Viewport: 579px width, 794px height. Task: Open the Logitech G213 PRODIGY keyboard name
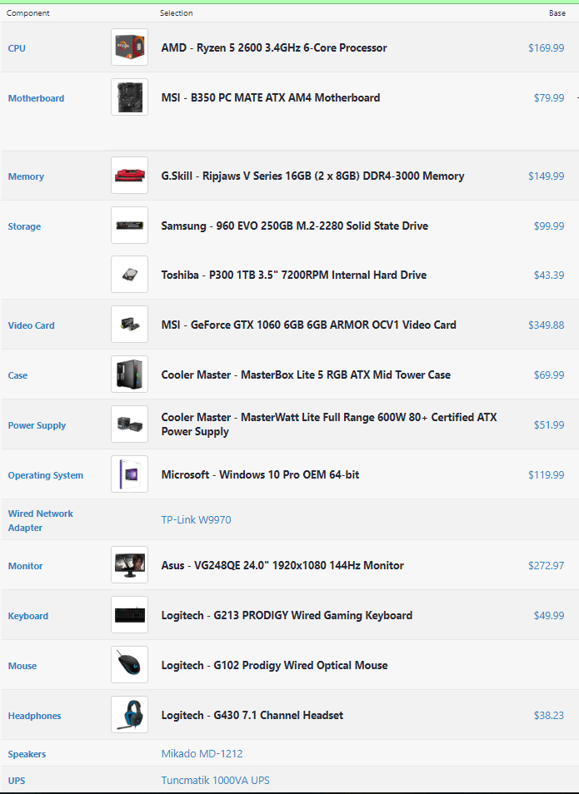pyautogui.click(x=287, y=615)
